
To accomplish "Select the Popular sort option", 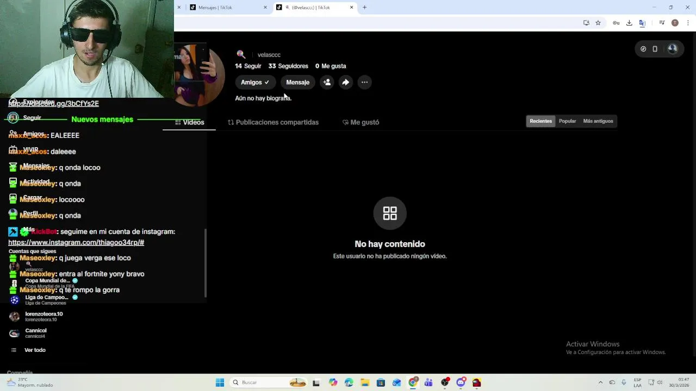I will click(x=567, y=121).
